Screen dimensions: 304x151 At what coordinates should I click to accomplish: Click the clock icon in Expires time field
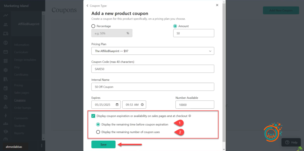(x=142, y=105)
